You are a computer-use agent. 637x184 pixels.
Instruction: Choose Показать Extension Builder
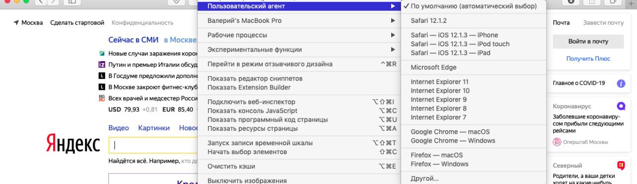(x=299, y=88)
